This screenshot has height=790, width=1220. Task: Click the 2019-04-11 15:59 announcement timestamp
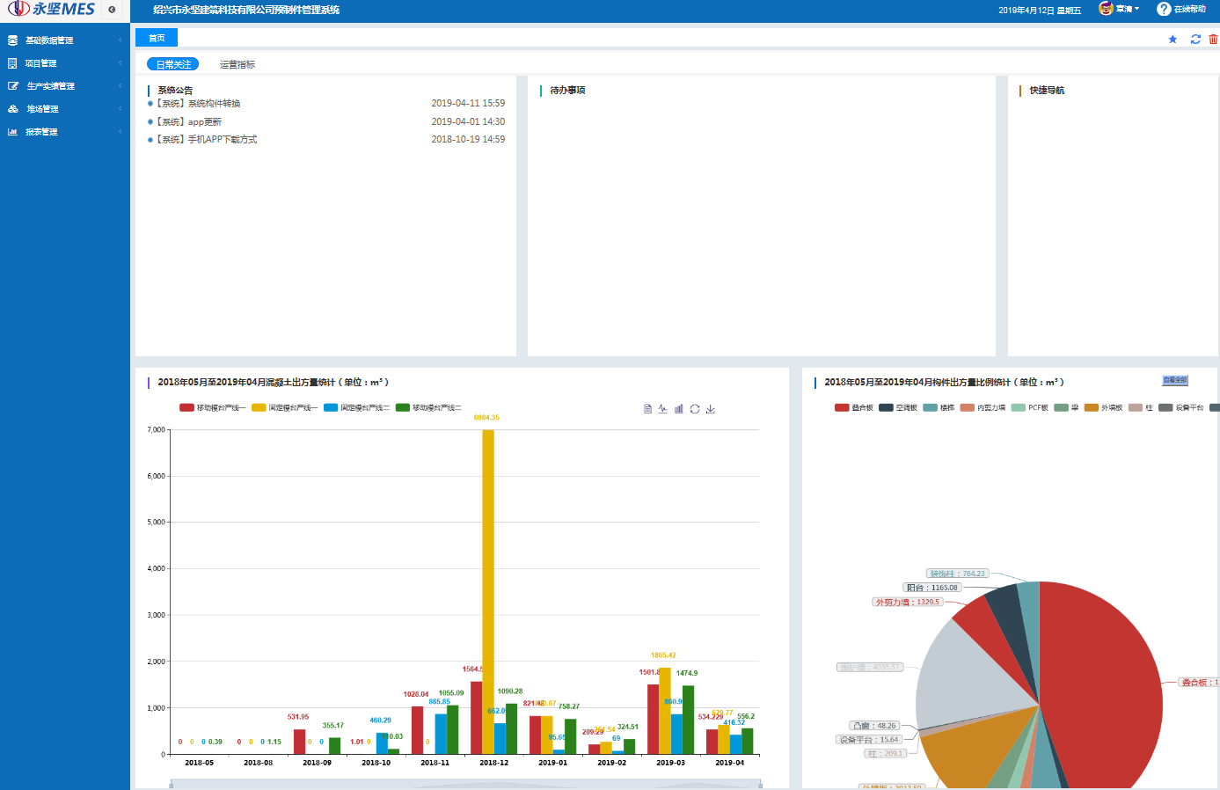[468, 104]
